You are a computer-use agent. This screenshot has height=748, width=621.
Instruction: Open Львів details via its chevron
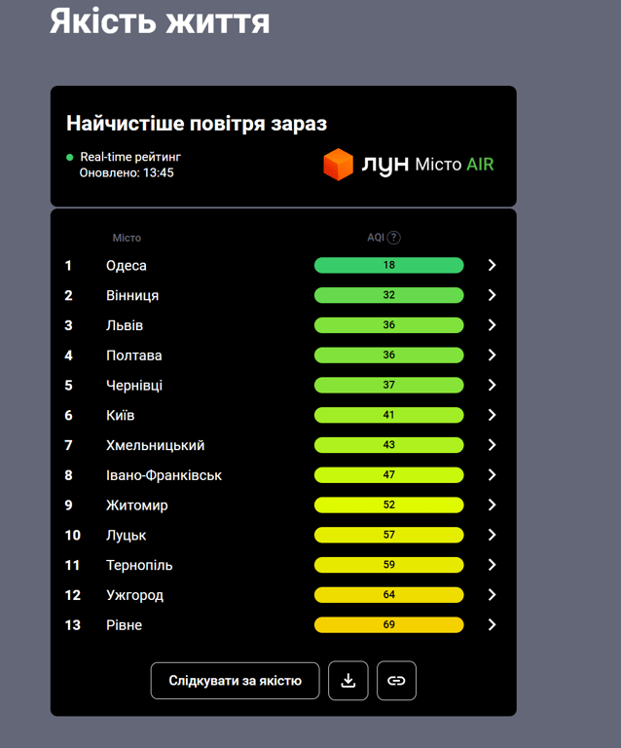coord(492,325)
